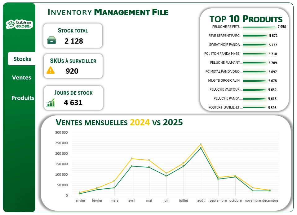Click the MUG TB GROS CALIN bar
297x215 pixels.
click(255, 81)
